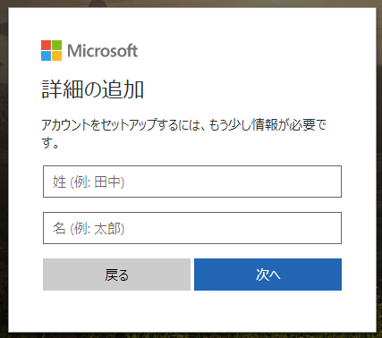Image resolution: width=382 pixels, height=338 pixels.
Task: Click the red square in Microsoft logo
Action: point(46,45)
